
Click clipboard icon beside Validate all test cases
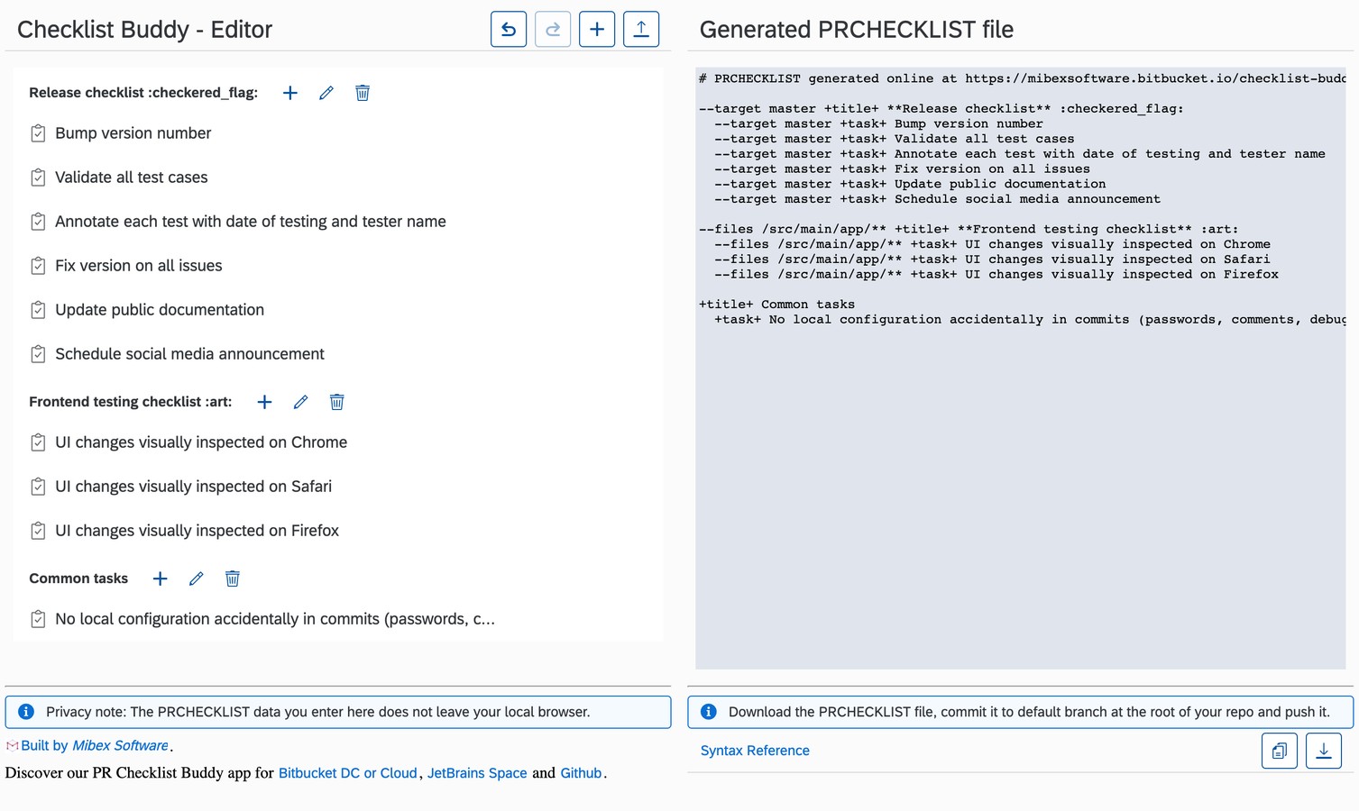38,178
